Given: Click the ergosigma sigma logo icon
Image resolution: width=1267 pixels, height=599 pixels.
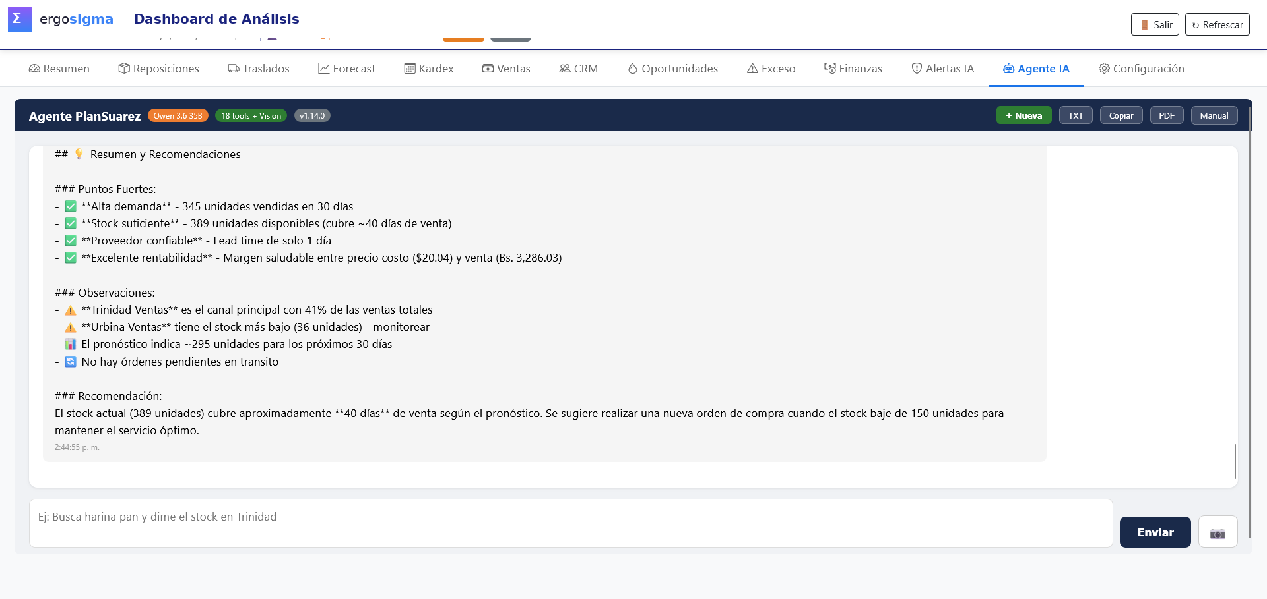Looking at the screenshot, I should (x=20, y=19).
